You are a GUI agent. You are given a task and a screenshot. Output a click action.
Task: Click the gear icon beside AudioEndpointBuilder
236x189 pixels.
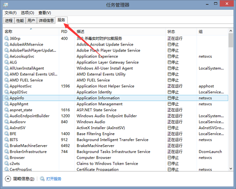(x=6, y=116)
